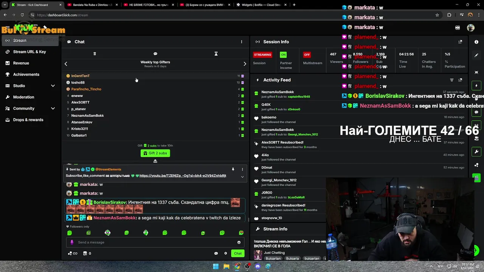Click the first green emote in quick emotes row
The image size is (484, 272).
point(70,233)
